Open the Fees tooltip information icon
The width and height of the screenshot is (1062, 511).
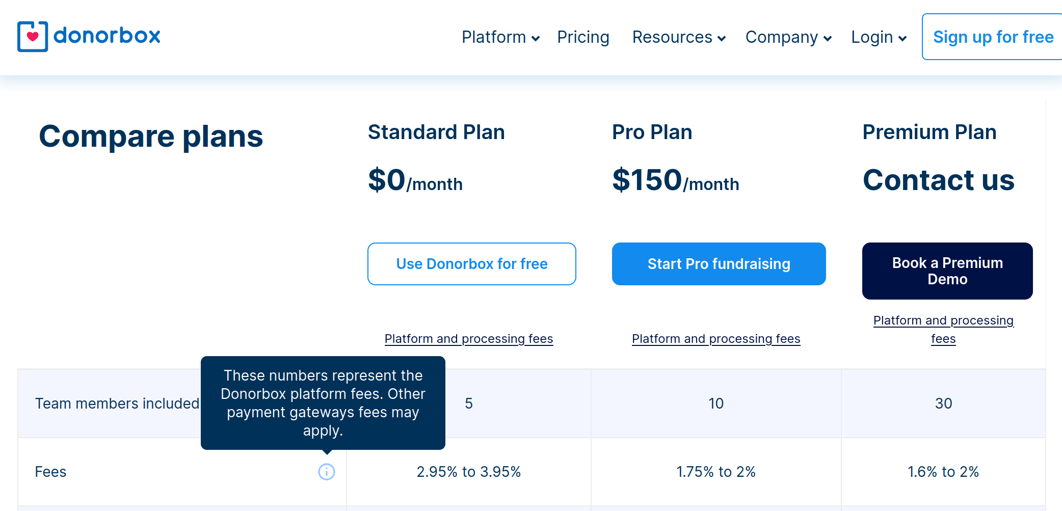coord(326,472)
